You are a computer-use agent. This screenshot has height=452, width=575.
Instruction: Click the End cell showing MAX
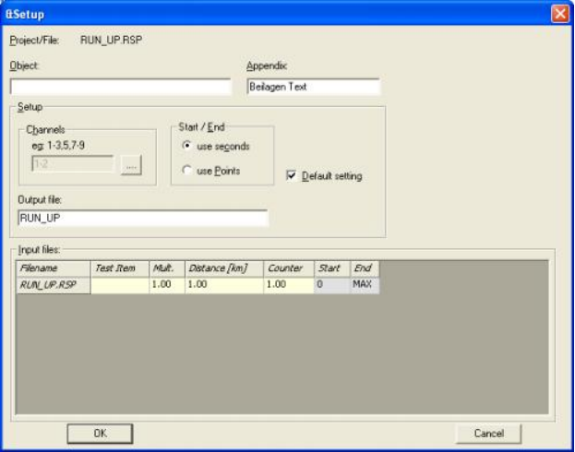pos(365,285)
